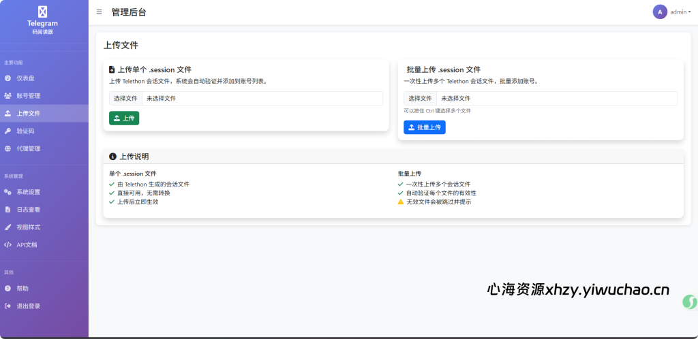The height and width of the screenshot is (339, 698).
Task: Open the admin user dropdown menu
Action: coord(680,12)
